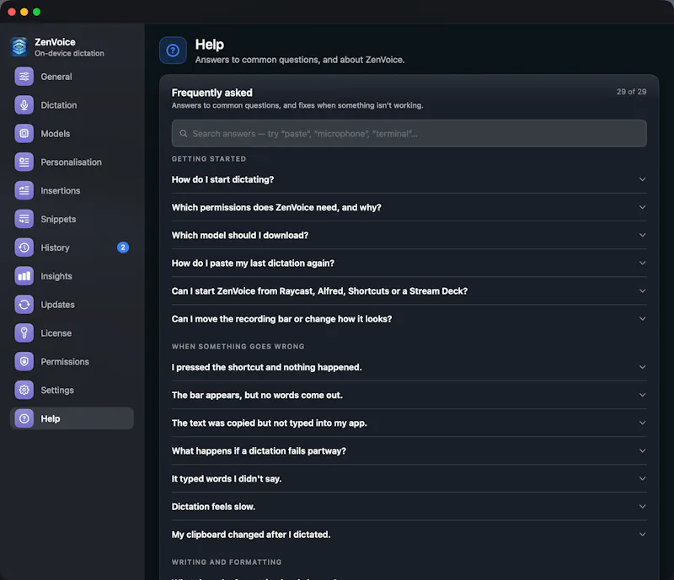Expand chevron for Raycast, Alfred question
This screenshot has width=674, height=580.
click(x=642, y=291)
